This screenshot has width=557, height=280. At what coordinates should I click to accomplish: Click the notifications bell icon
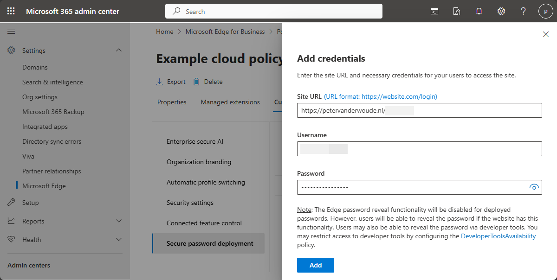click(x=479, y=12)
